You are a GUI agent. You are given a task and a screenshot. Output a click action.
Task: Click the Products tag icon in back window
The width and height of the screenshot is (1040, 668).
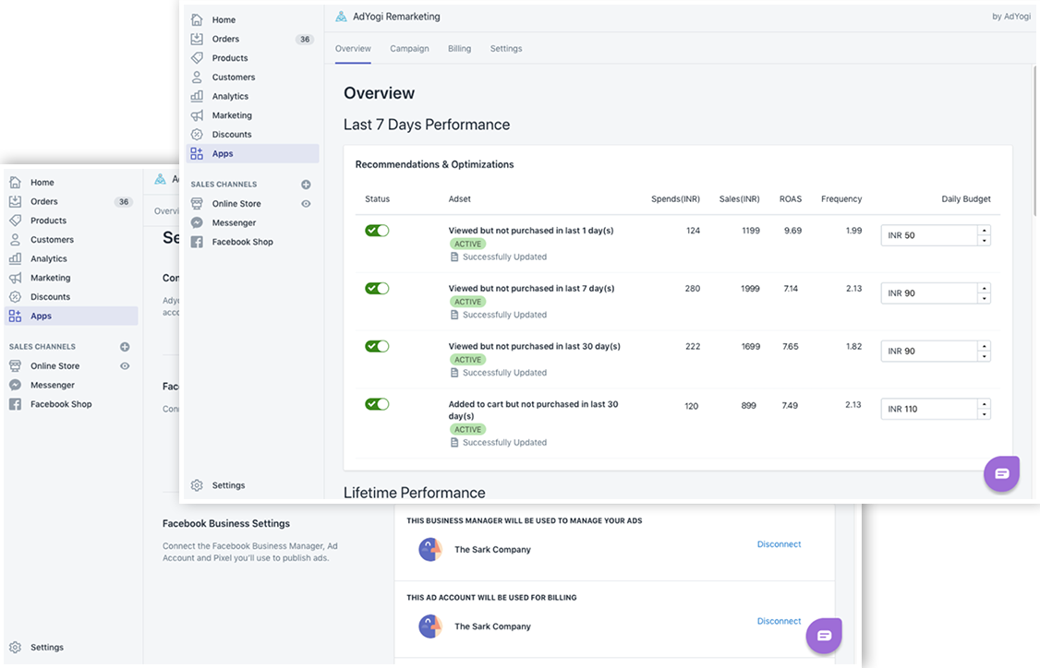16,221
